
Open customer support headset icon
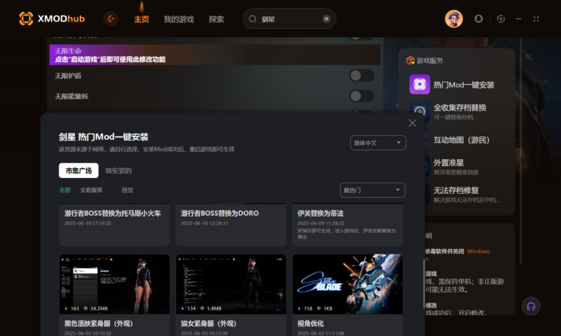point(531,306)
